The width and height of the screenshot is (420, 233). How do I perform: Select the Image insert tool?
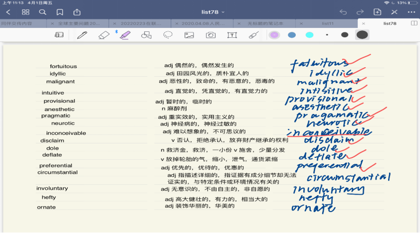189,35
